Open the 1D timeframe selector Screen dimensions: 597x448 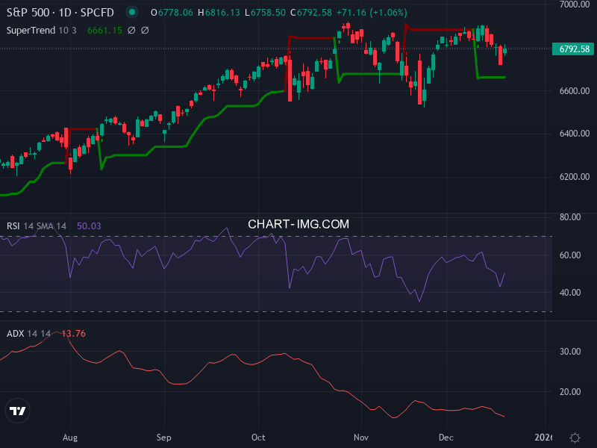click(68, 12)
